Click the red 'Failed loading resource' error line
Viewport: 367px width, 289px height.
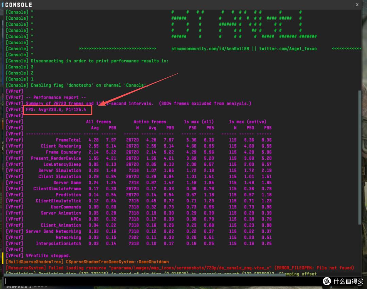coord(180,268)
